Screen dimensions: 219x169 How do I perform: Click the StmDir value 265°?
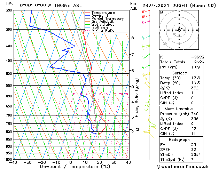pos(196,154)
